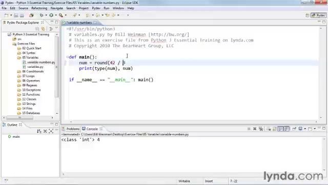The width and height of the screenshot is (328, 185).
Task: Open the 13 Strings folder
Action: coord(29,104)
